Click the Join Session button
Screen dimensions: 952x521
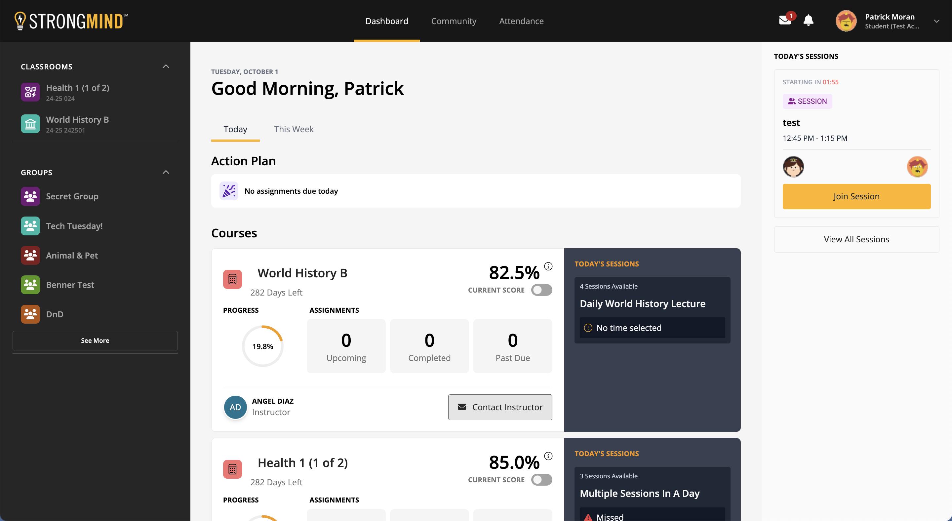(x=856, y=196)
